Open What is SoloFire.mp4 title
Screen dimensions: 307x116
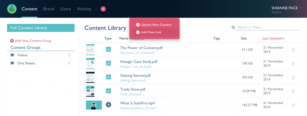click(138, 103)
